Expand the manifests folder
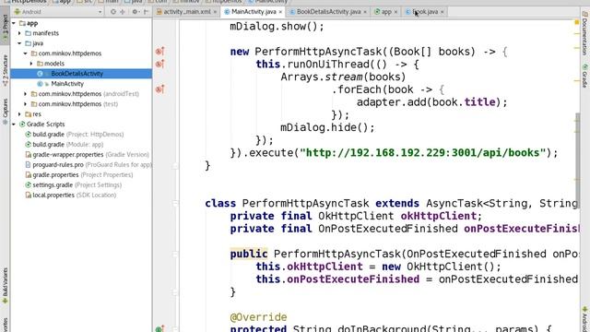590x332 pixels. pyautogui.click(x=19, y=33)
